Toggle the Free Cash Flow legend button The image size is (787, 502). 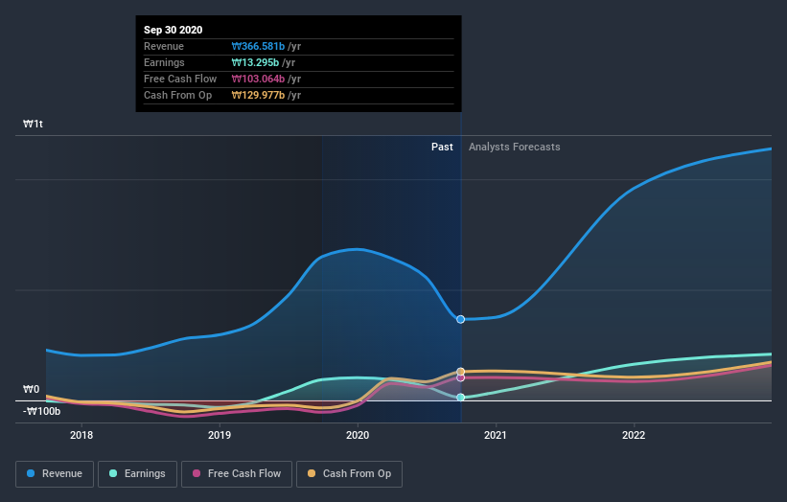tap(237, 474)
